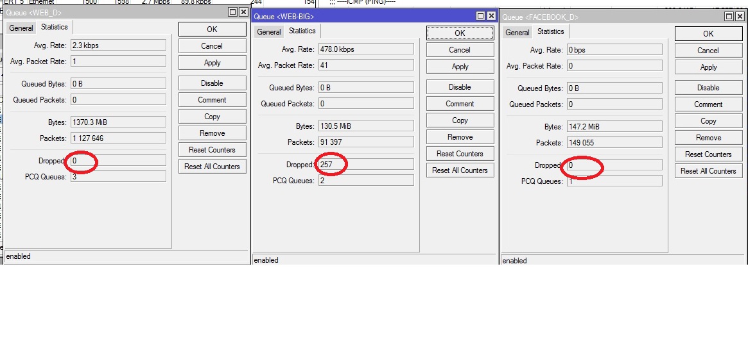748x346 pixels.
Task: Open the General tab of FACEBOOK_D queue
Action: coord(518,33)
